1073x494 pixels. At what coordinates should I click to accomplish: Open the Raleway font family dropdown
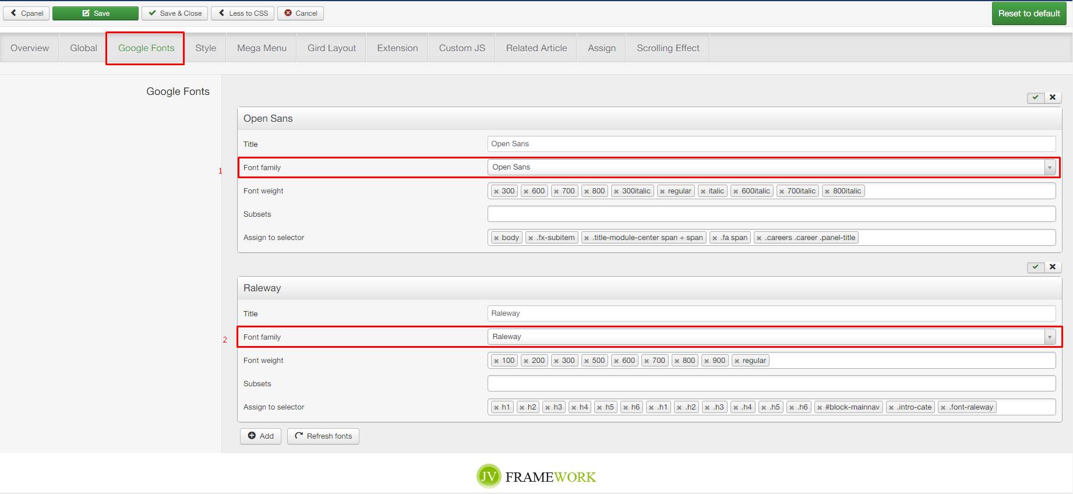click(x=1049, y=337)
